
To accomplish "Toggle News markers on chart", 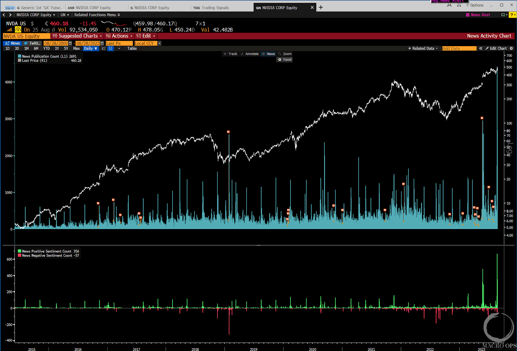I will coord(269,54).
